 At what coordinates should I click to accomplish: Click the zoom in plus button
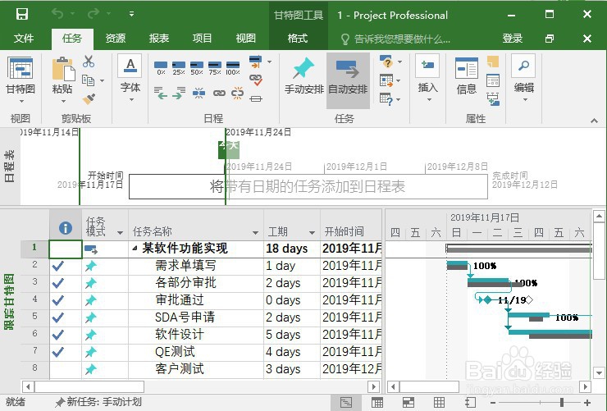click(x=586, y=403)
